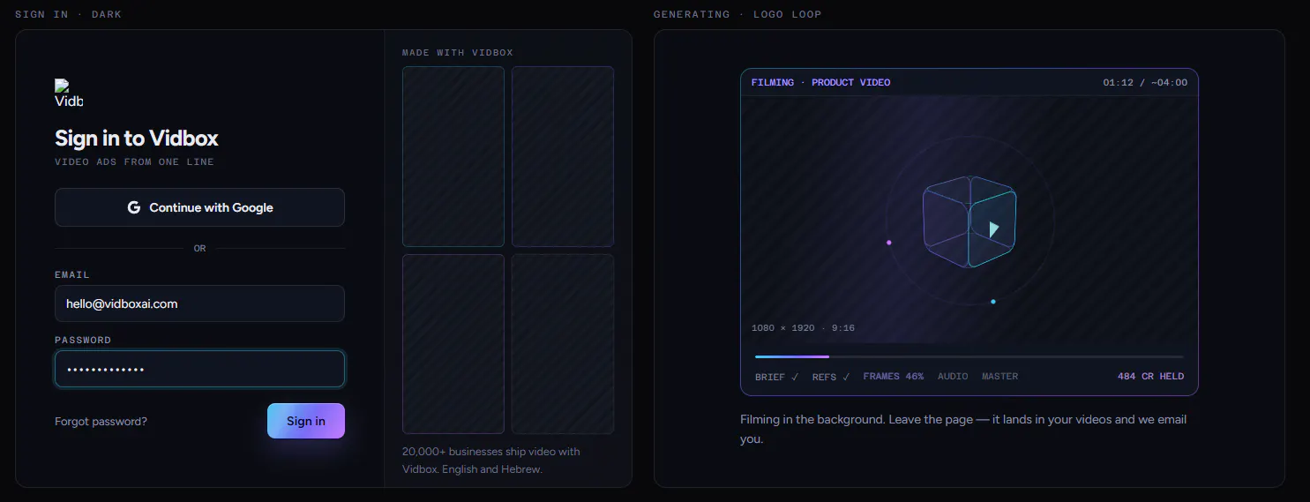Click the Google G icon

pos(134,207)
